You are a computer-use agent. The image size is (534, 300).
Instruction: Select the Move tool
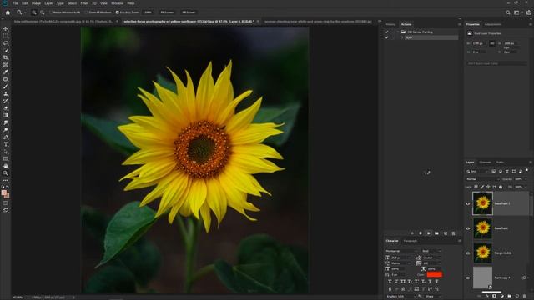[x=6, y=29]
